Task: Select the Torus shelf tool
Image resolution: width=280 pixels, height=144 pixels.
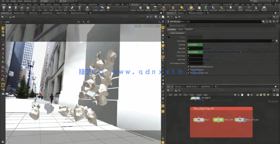Action: coord(22,8)
